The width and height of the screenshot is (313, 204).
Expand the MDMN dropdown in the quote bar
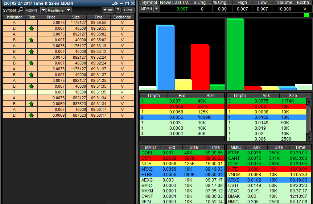pos(157,9)
